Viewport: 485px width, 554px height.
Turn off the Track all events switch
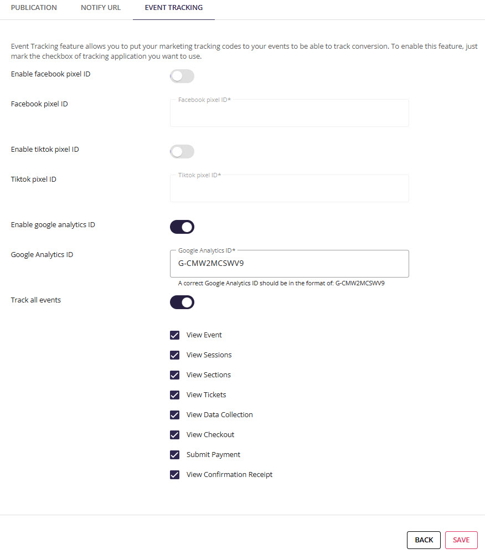[182, 302]
